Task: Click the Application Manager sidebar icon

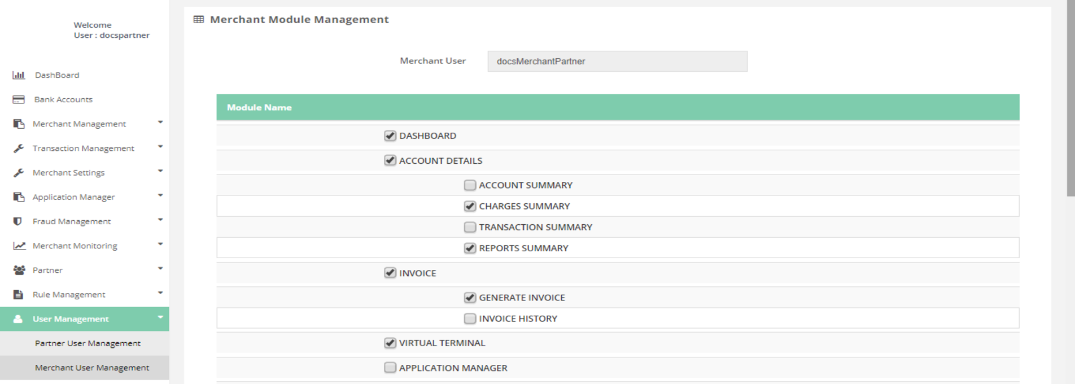Action: tap(19, 197)
